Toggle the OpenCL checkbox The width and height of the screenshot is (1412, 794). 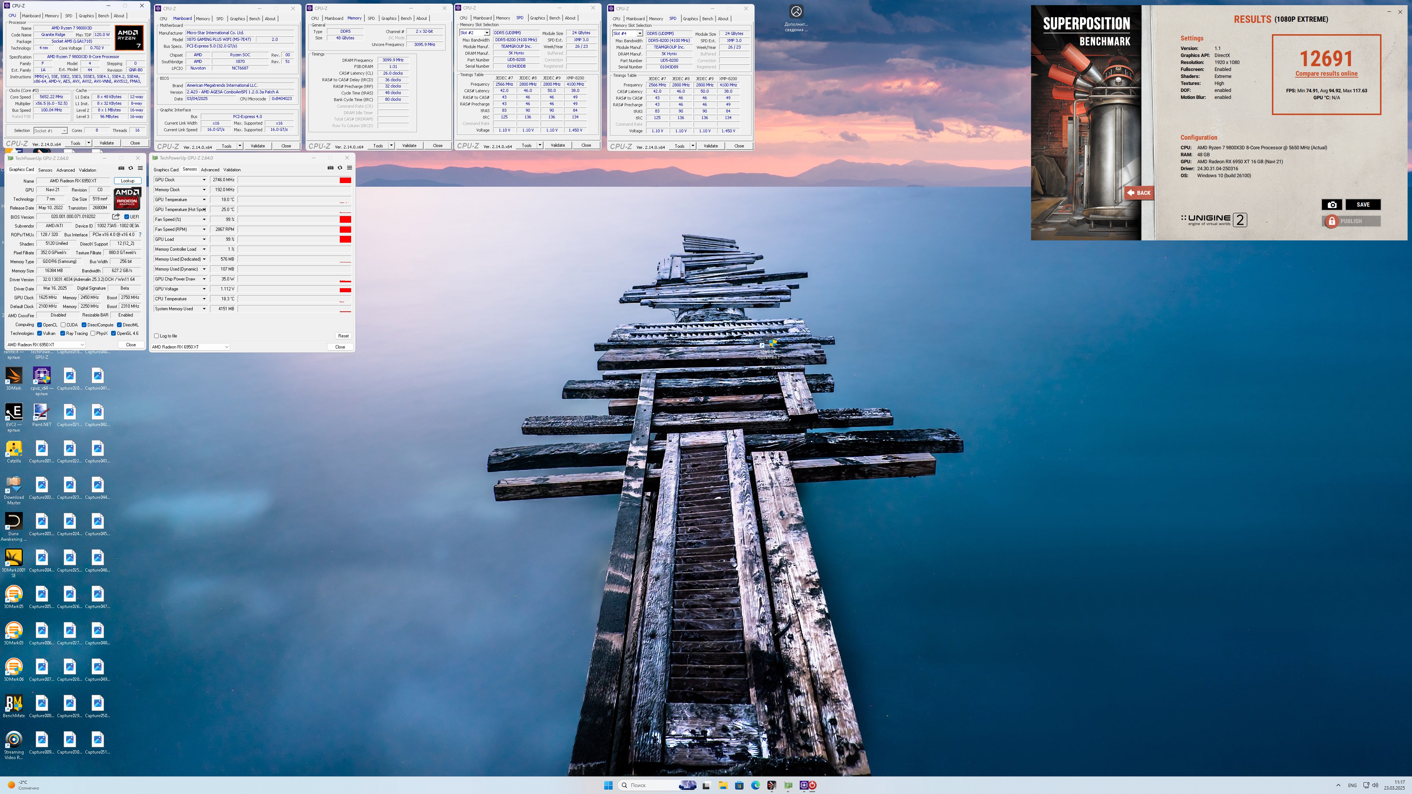point(39,325)
